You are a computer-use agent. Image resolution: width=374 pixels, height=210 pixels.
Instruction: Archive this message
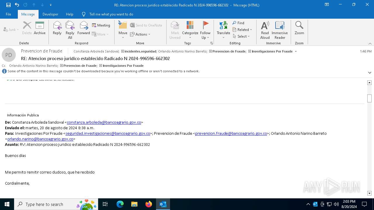pyautogui.click(x=40, y=28)
